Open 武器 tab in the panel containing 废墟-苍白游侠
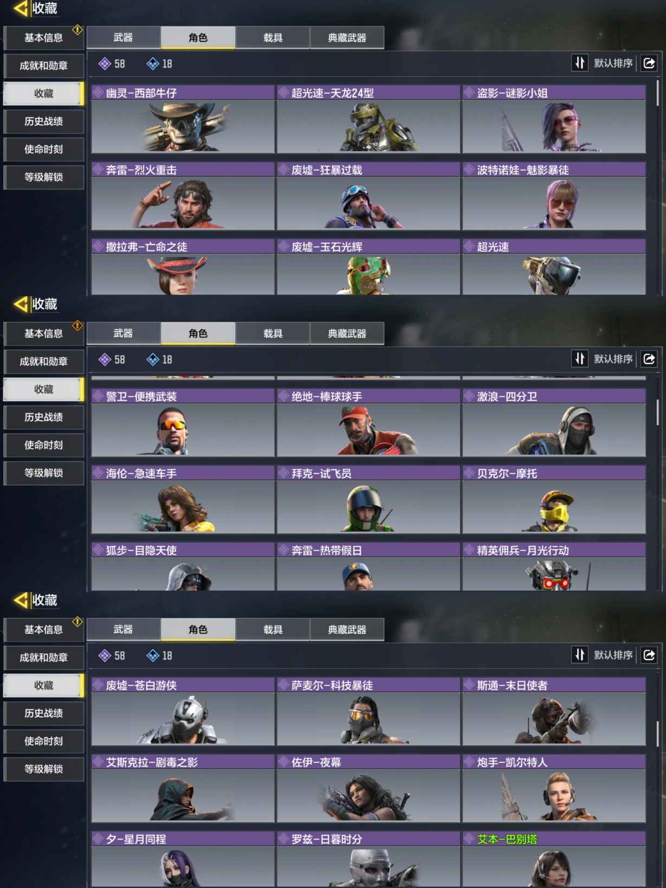This screenshot has width=666, height=888. click(x=124, y=629)
